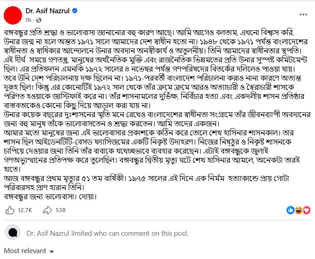Image resolution: width=315 pixels, height=259 pixels.
Task: Click the red Love reaction emoji
Action: coord(307,210)
